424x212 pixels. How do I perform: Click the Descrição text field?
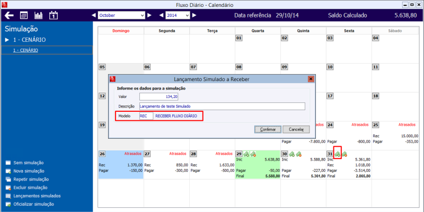pyautogui.click(x=222, y=107)
